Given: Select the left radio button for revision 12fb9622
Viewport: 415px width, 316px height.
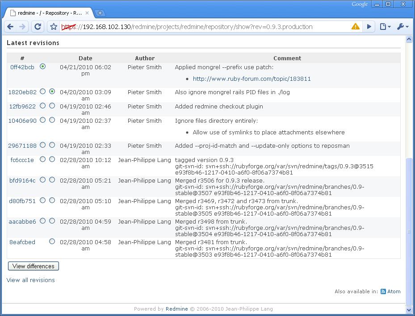Looking at the screenshot, I should (x=42, y=105).
